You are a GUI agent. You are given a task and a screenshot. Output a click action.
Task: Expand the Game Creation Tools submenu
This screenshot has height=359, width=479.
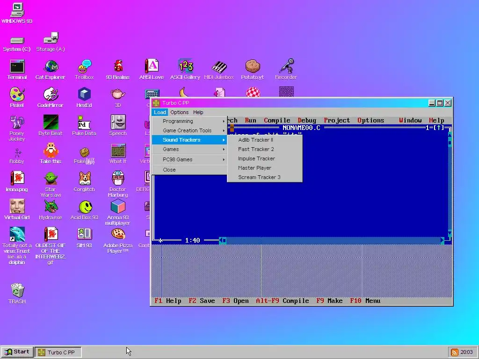[189, 130]
